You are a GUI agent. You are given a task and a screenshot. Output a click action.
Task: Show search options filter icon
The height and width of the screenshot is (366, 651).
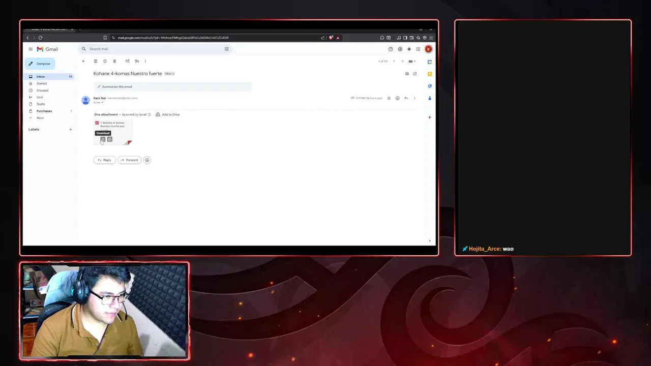[x=227, y=49]
